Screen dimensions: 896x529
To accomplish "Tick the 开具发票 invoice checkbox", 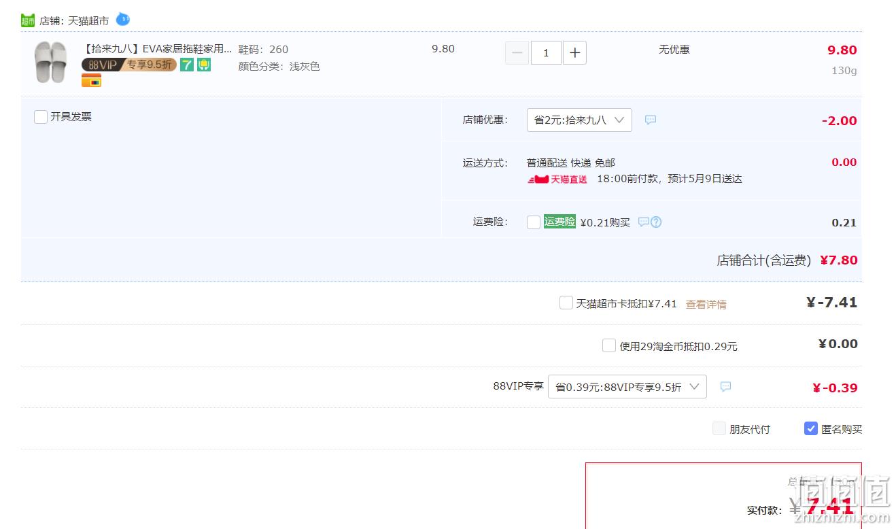I will 41,117.
